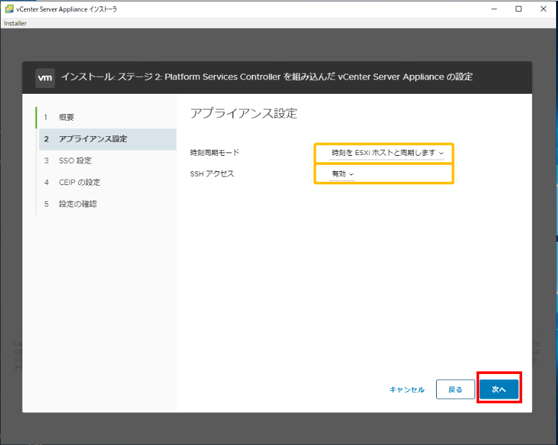Select step 3 SSO 設定 in the sidebar

click(107, 161)
